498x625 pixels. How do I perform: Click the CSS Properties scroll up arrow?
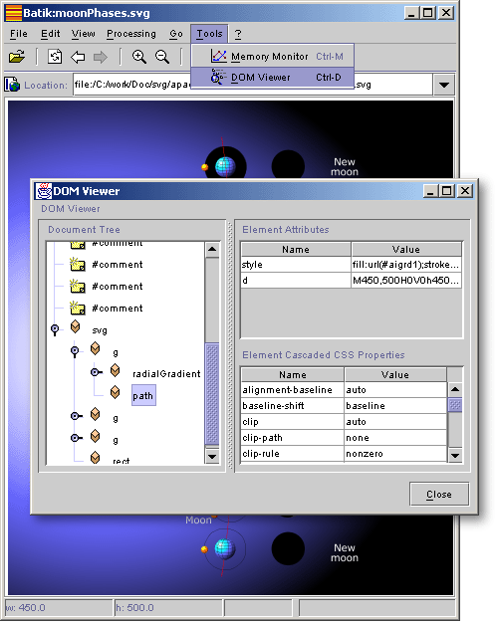pos(455,389)
